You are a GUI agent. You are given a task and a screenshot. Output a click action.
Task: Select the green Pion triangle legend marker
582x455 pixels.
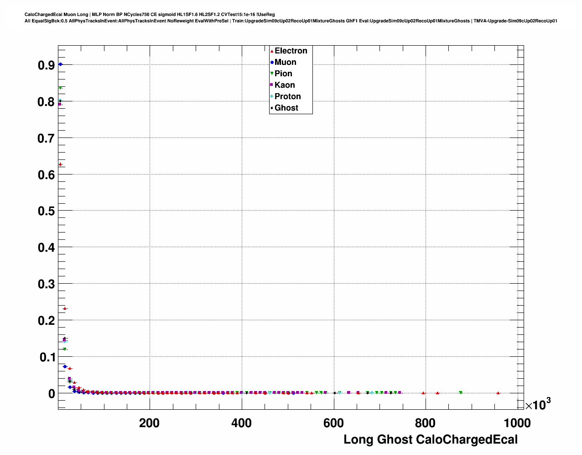click(272, 74)
